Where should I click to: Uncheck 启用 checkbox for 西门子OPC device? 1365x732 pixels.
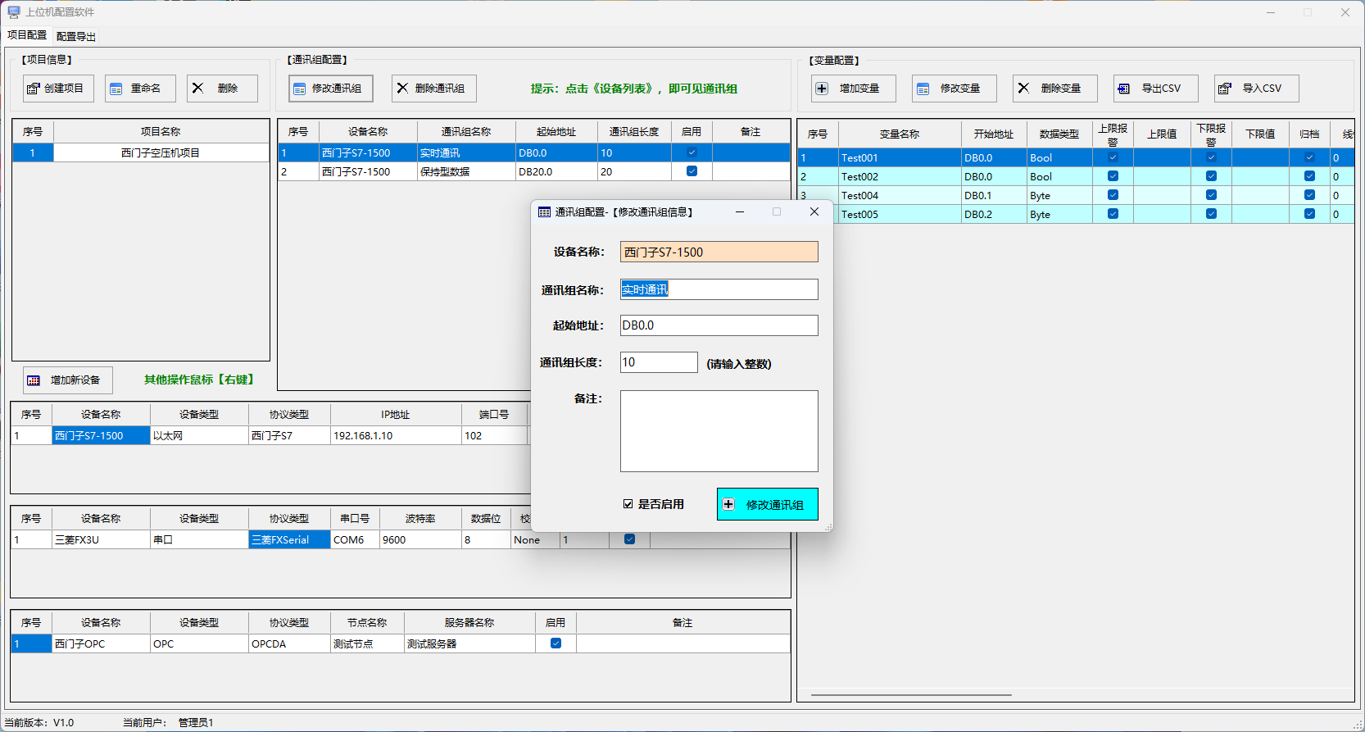(556, 643)
